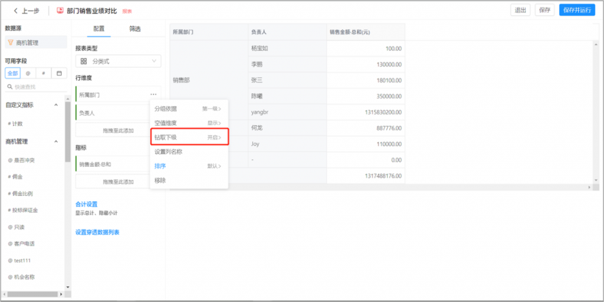Filter fields by the # number type icon

pos(43,73)
